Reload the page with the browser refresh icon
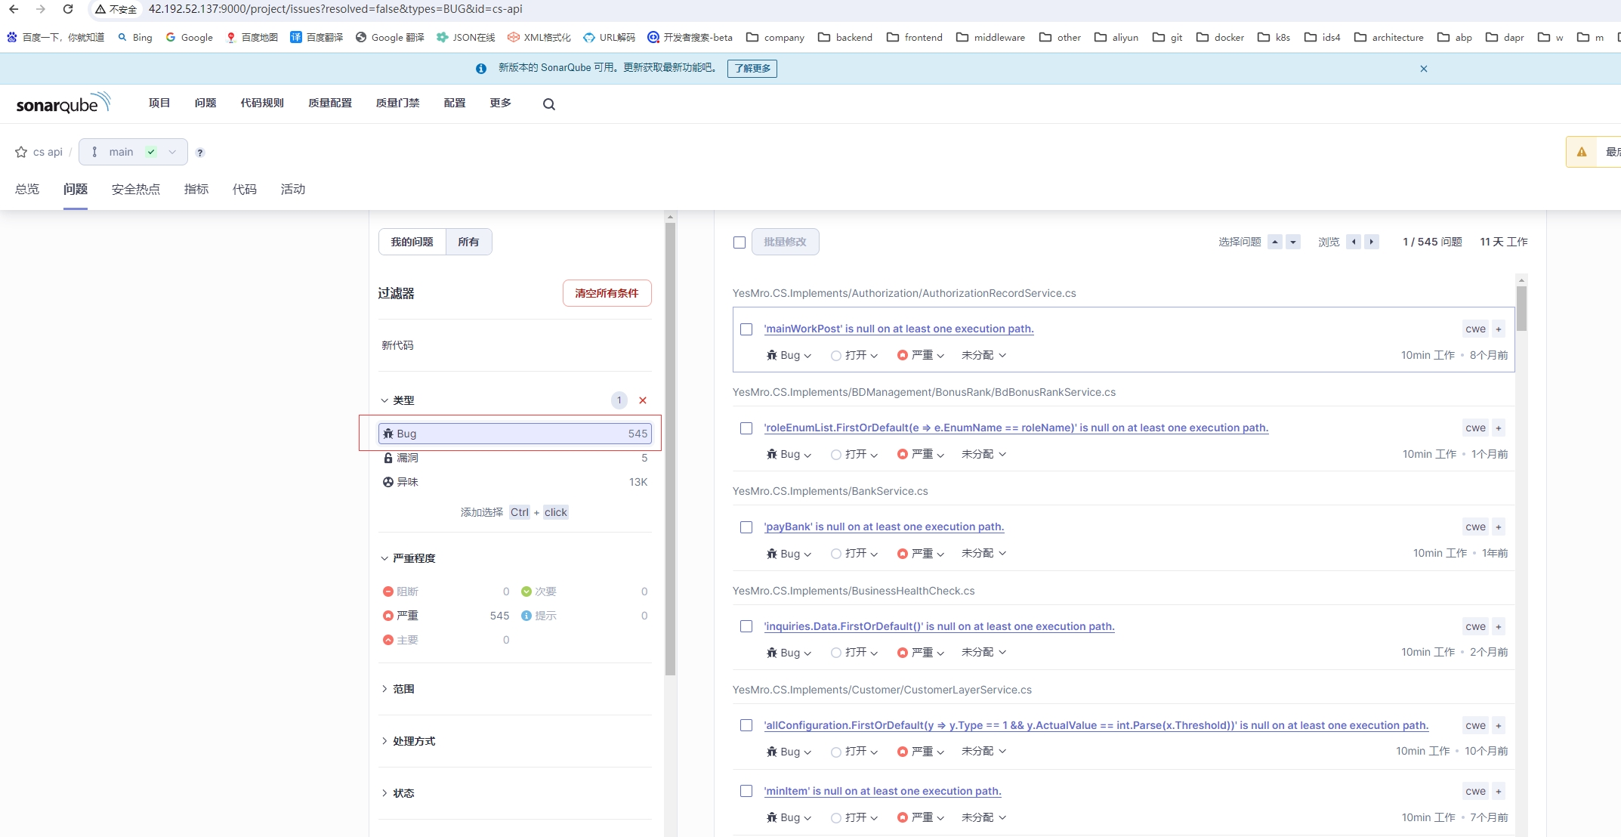Image resolution: width=1621 pixels, height=837 pixels. coord(68,9)
